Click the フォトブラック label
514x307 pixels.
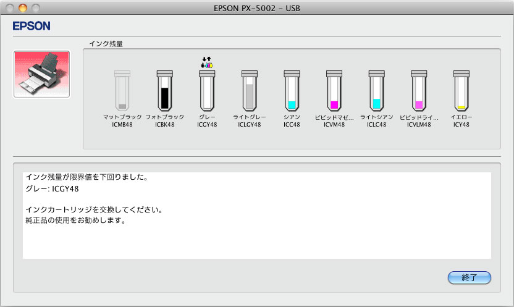pos(164,117)
